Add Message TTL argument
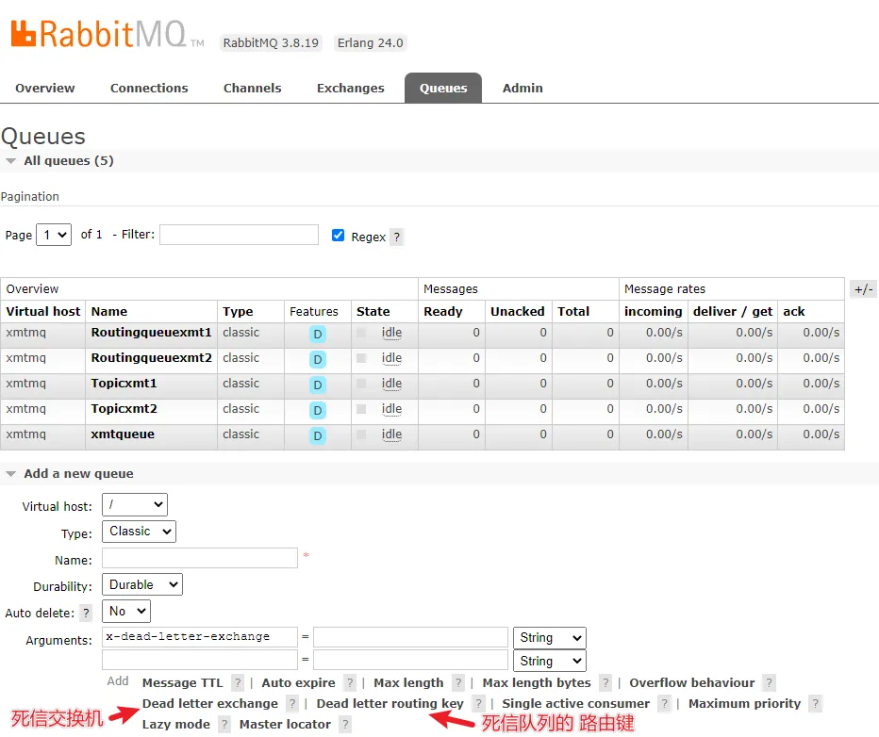The image size is (879, 737). (182, 682)
